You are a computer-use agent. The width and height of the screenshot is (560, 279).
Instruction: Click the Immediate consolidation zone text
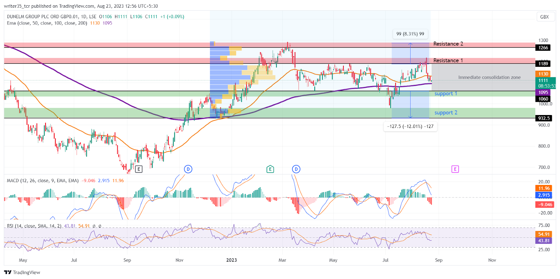(x=489, y=77)
